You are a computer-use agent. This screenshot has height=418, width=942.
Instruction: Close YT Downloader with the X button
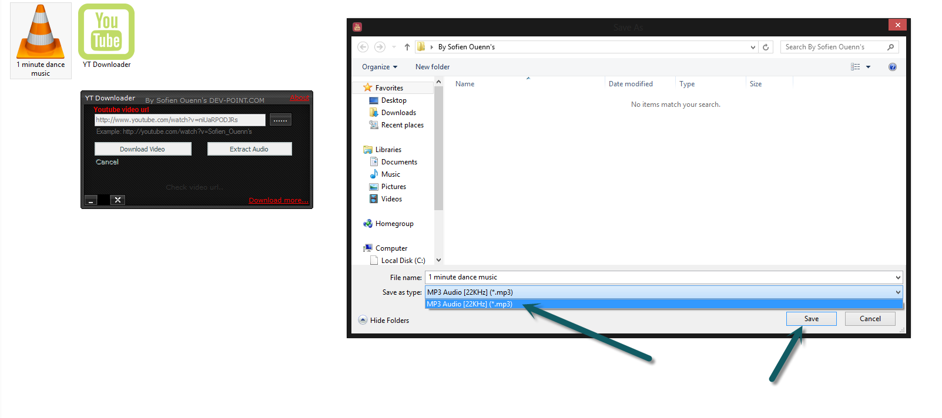(x=118, y=200)
